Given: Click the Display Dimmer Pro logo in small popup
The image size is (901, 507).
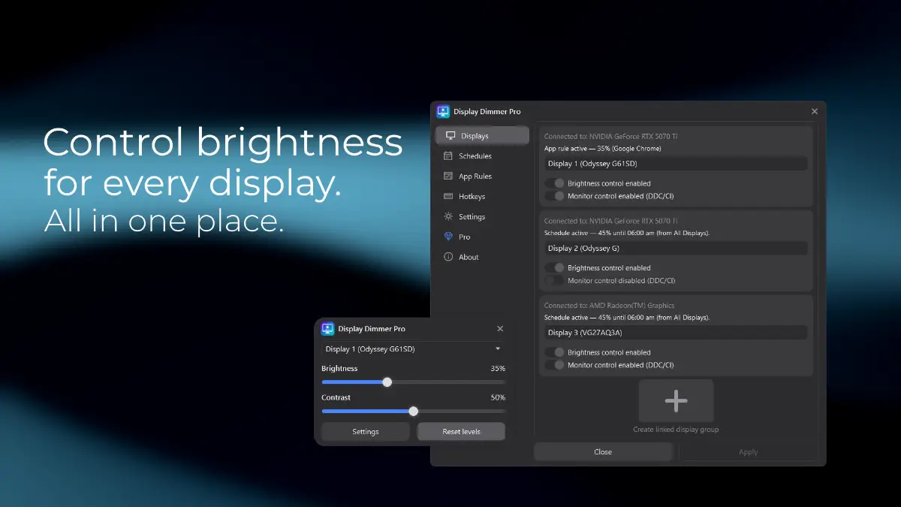Looking at the screenshot, I should point(327,329).
